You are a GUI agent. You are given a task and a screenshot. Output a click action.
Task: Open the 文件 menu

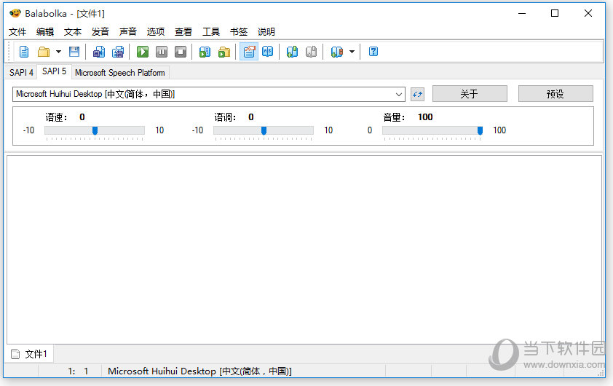coord(17,31)
